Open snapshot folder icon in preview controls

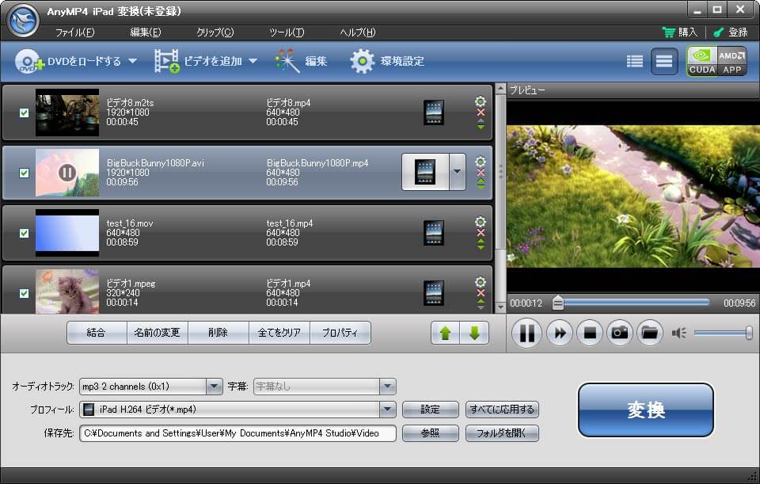tap(648, 333)
